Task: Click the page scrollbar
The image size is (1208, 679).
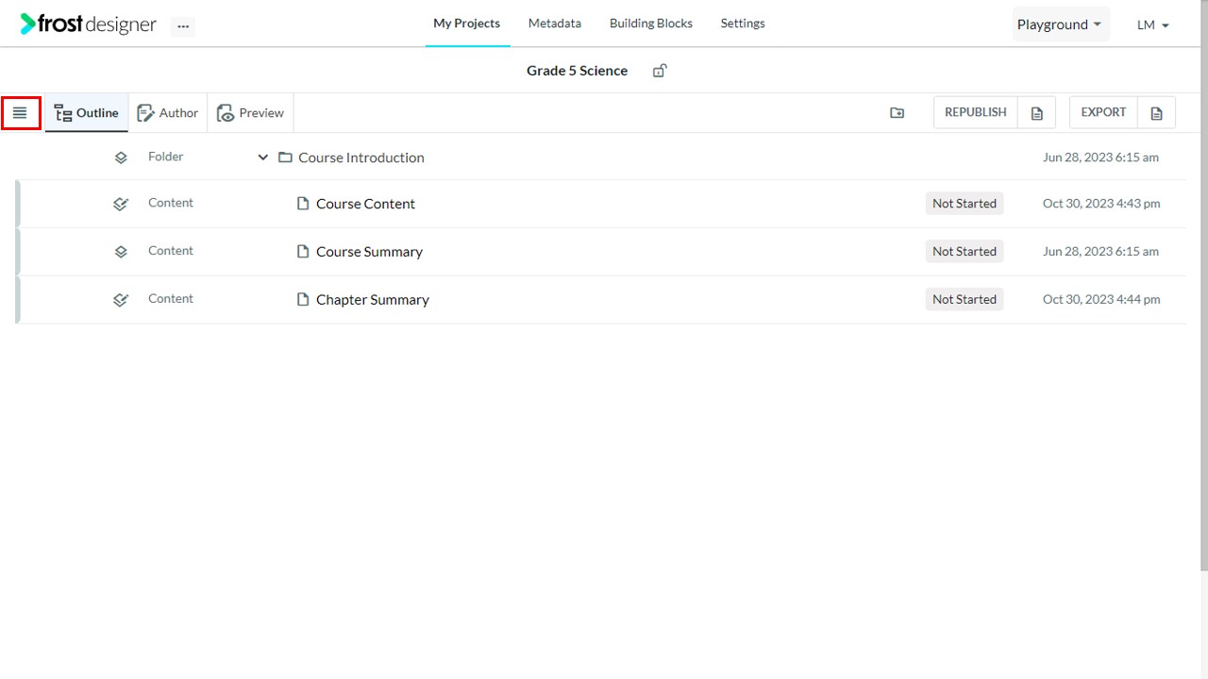Action: click(x=1203, y=285)
